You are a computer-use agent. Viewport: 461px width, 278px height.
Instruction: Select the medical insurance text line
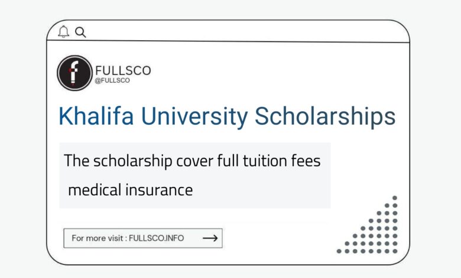pos(130,190)
